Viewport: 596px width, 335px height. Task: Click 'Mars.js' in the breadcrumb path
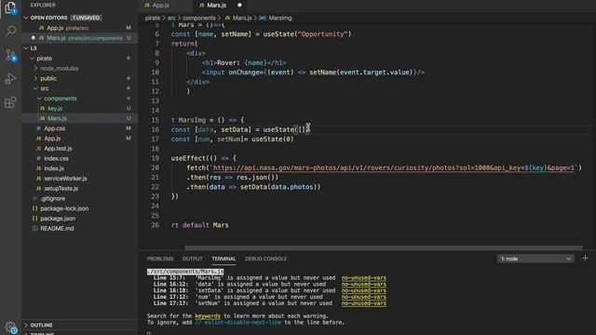pyautogui.click(x=242, y=18)
